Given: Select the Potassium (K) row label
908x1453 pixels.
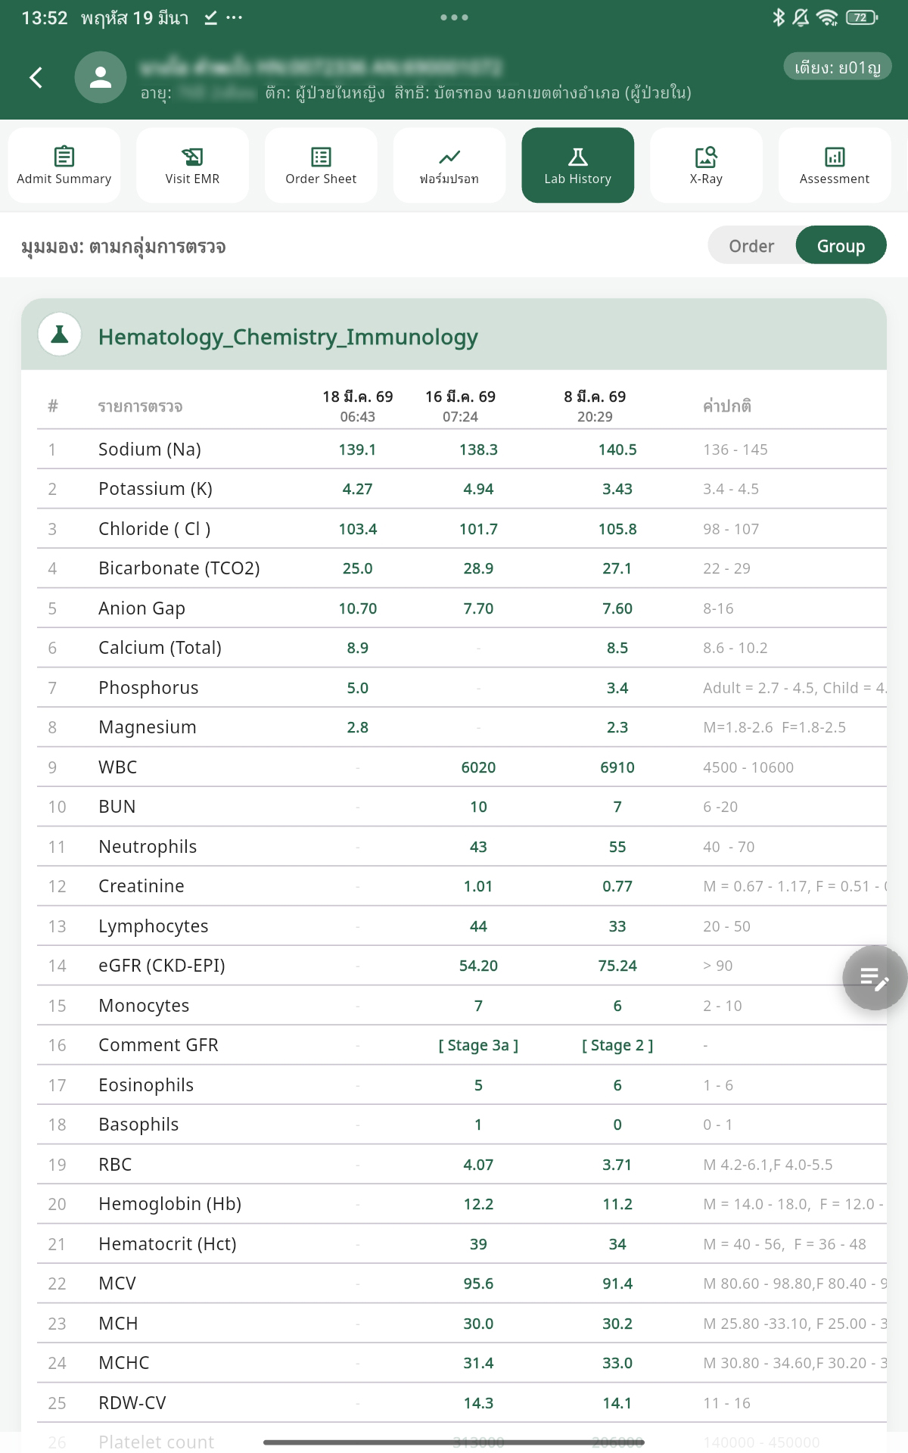Looking at the screenshot, I should click(x=155, y=489).
